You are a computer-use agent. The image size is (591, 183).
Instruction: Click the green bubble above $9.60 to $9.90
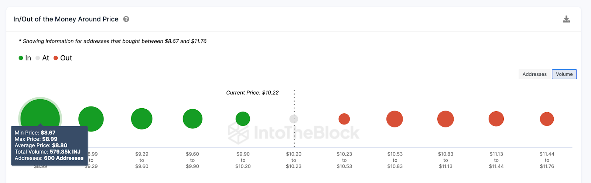tap(192, 119)
